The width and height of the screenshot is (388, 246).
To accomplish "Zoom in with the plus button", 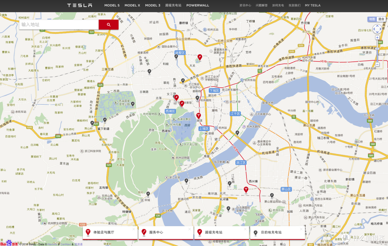I will 377,38.
